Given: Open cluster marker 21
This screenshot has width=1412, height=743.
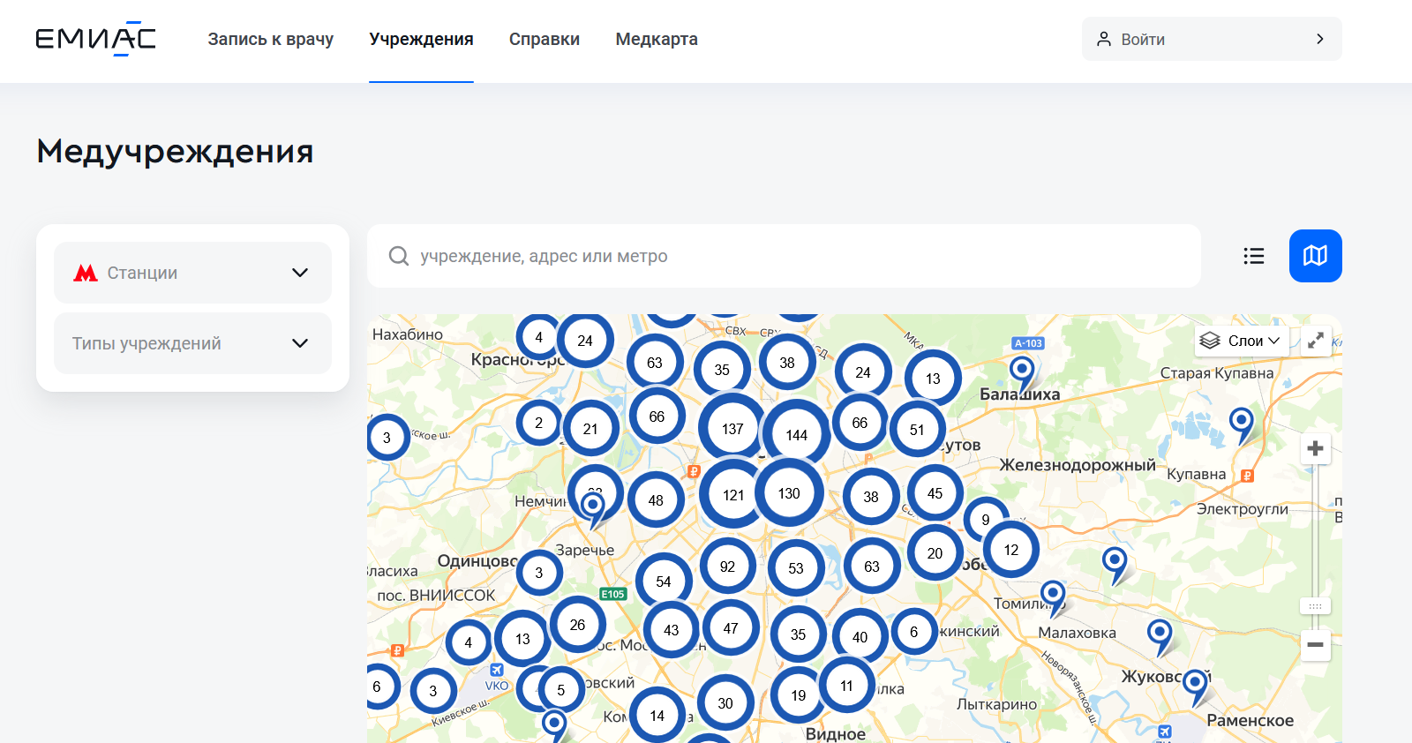Looking at the screenshot, I should tap(590, 429).
